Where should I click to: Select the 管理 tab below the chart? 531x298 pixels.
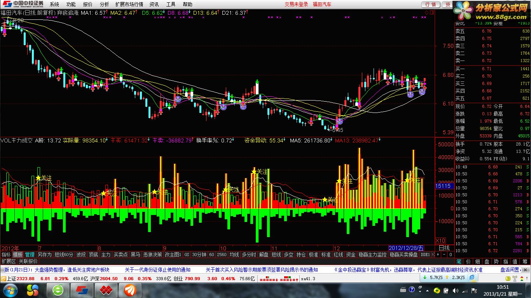(30, 255)
